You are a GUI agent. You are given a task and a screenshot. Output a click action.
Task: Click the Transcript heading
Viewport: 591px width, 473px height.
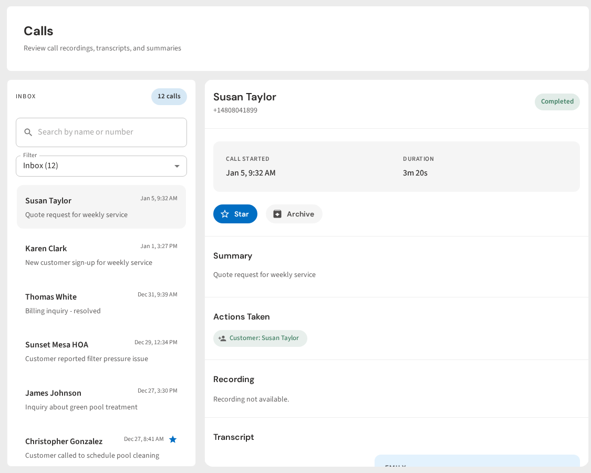coord(234,437)
